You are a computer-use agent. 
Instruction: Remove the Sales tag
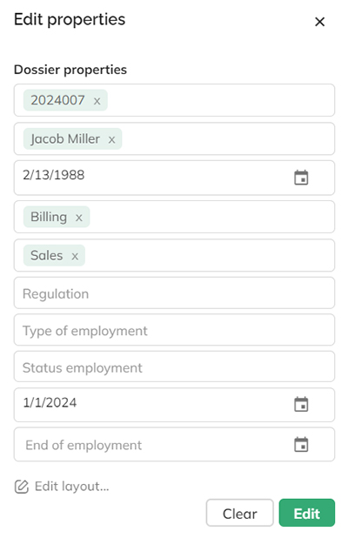75,256
